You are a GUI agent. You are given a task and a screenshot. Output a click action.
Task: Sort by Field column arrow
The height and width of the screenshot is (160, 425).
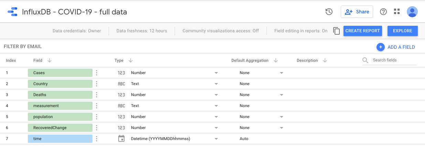50,60
